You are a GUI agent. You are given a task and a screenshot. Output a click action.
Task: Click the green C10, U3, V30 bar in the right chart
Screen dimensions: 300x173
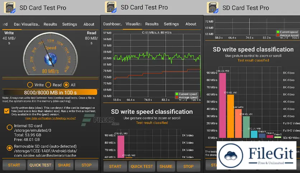tap(246, 127)
